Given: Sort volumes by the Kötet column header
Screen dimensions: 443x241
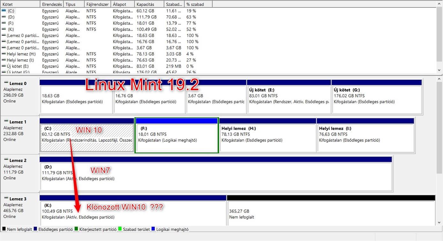Looking at the screenshot, I should (20, 4).
